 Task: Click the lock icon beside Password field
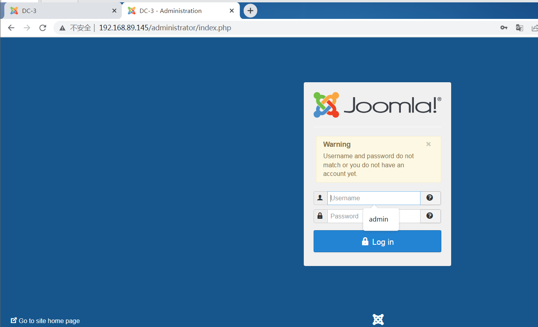[x=320, y=216]
